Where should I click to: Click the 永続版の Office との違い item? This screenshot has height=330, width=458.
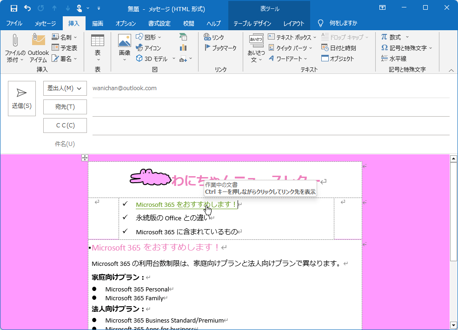click(x=173, y=218)
